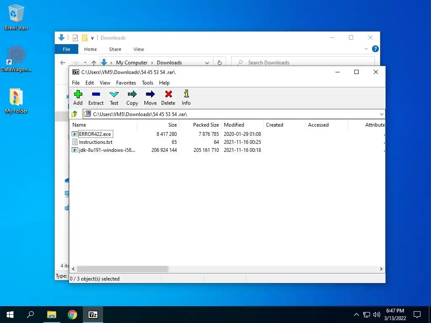Expand the Explorer address bar dropdown
The height and width of the screenshot is (323, 431).
(207, 63)
